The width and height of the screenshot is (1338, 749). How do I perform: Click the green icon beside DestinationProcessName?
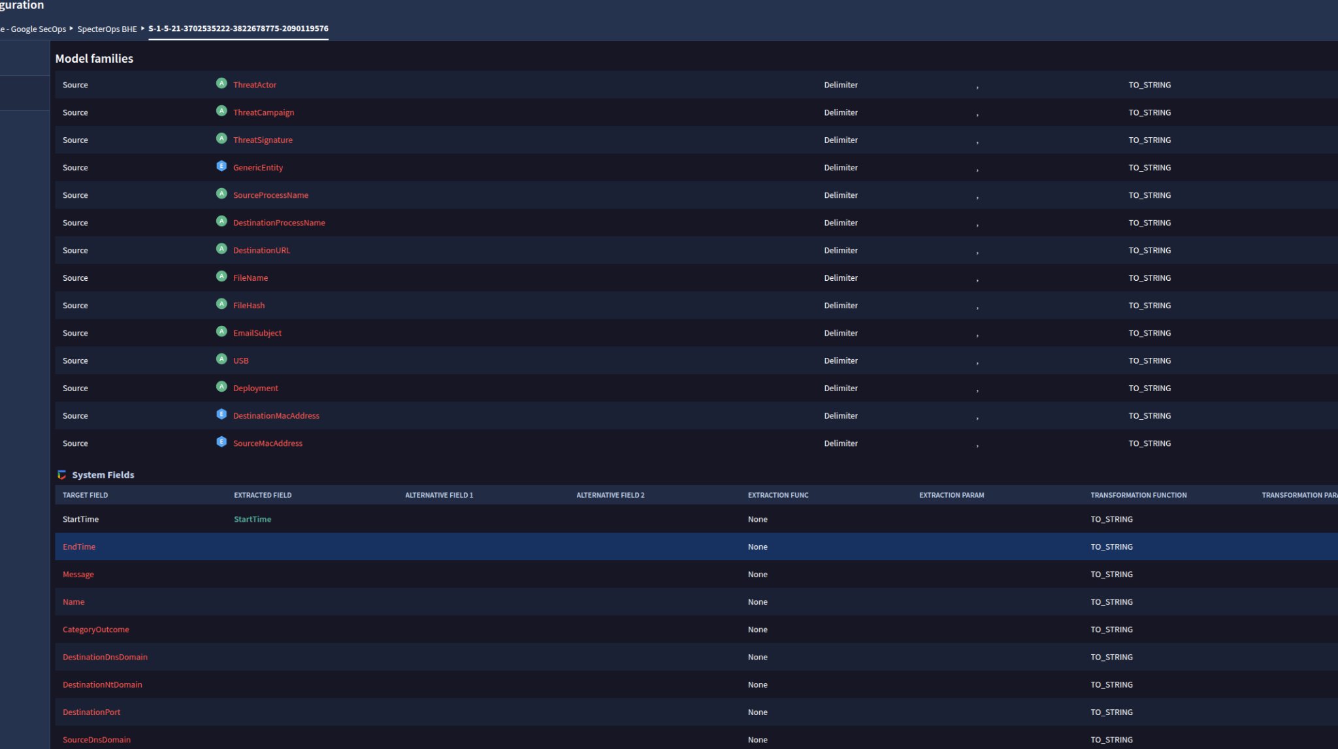tap(221, 221)
